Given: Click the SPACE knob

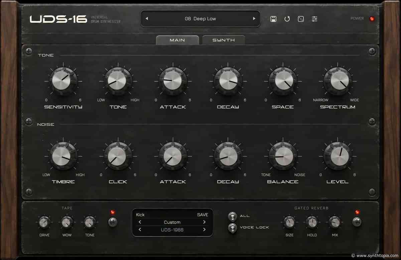Looking at the screenshot, I should tap(283, 81).
